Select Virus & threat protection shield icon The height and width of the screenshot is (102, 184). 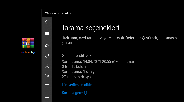coord(47,56)
